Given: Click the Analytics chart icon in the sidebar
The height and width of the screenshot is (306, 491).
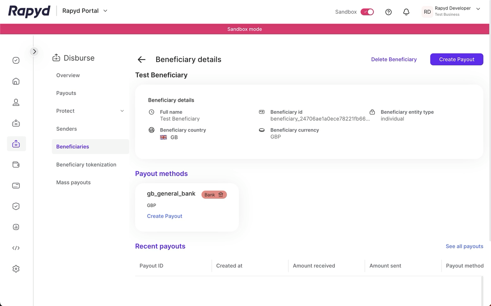Looking at the screenshot, I should click(16, 227).
